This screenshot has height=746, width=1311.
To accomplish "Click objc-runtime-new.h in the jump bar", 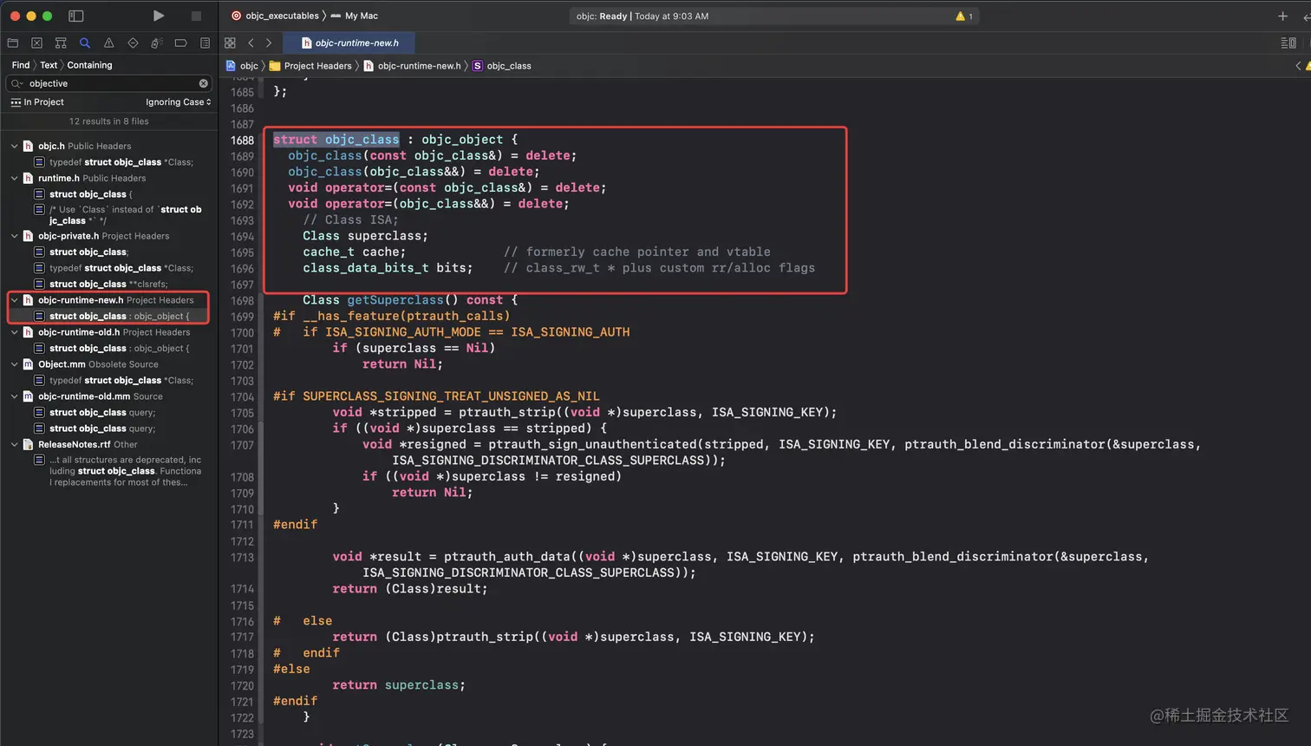I will pos(413,66).
